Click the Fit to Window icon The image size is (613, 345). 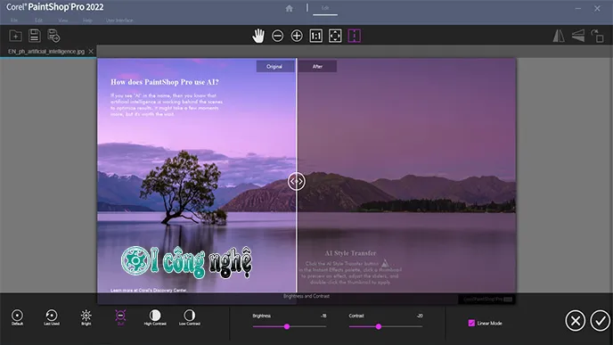pyautogui.click(x=335, y=36)
